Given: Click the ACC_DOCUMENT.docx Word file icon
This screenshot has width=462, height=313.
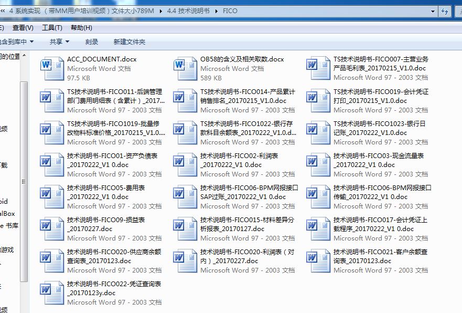Looking at the screenshot, I should [x=52, y=69].
